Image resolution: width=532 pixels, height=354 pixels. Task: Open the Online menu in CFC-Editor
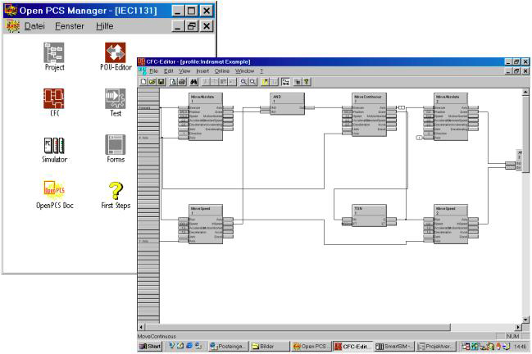pos(222,71)
